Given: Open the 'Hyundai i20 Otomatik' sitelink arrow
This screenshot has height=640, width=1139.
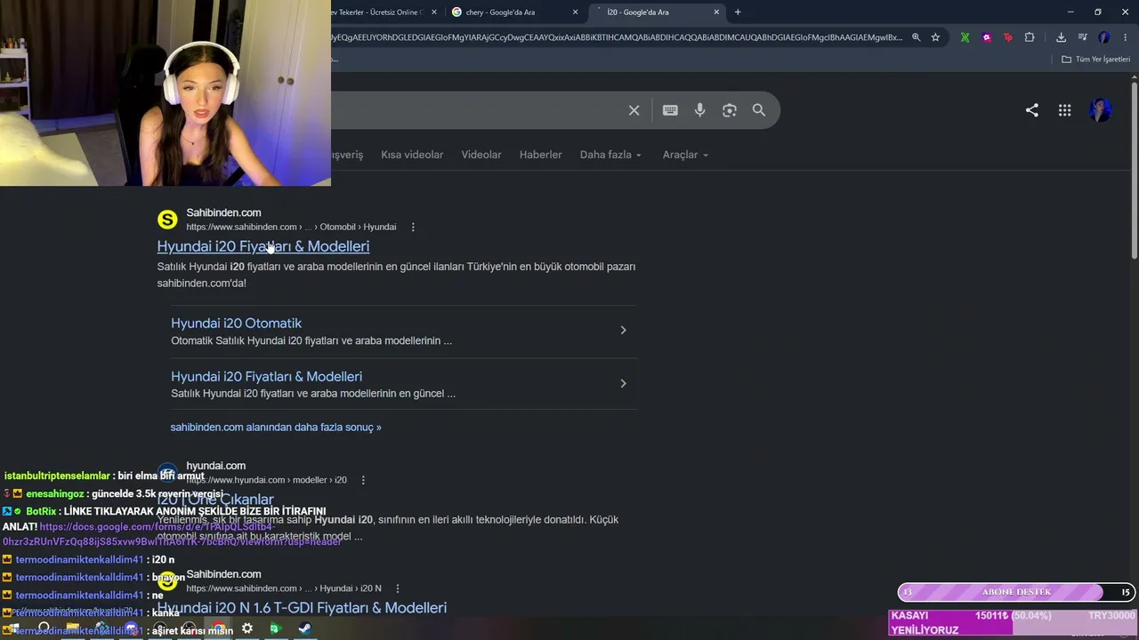Looking at the screenshot, I should click(623, 330).
